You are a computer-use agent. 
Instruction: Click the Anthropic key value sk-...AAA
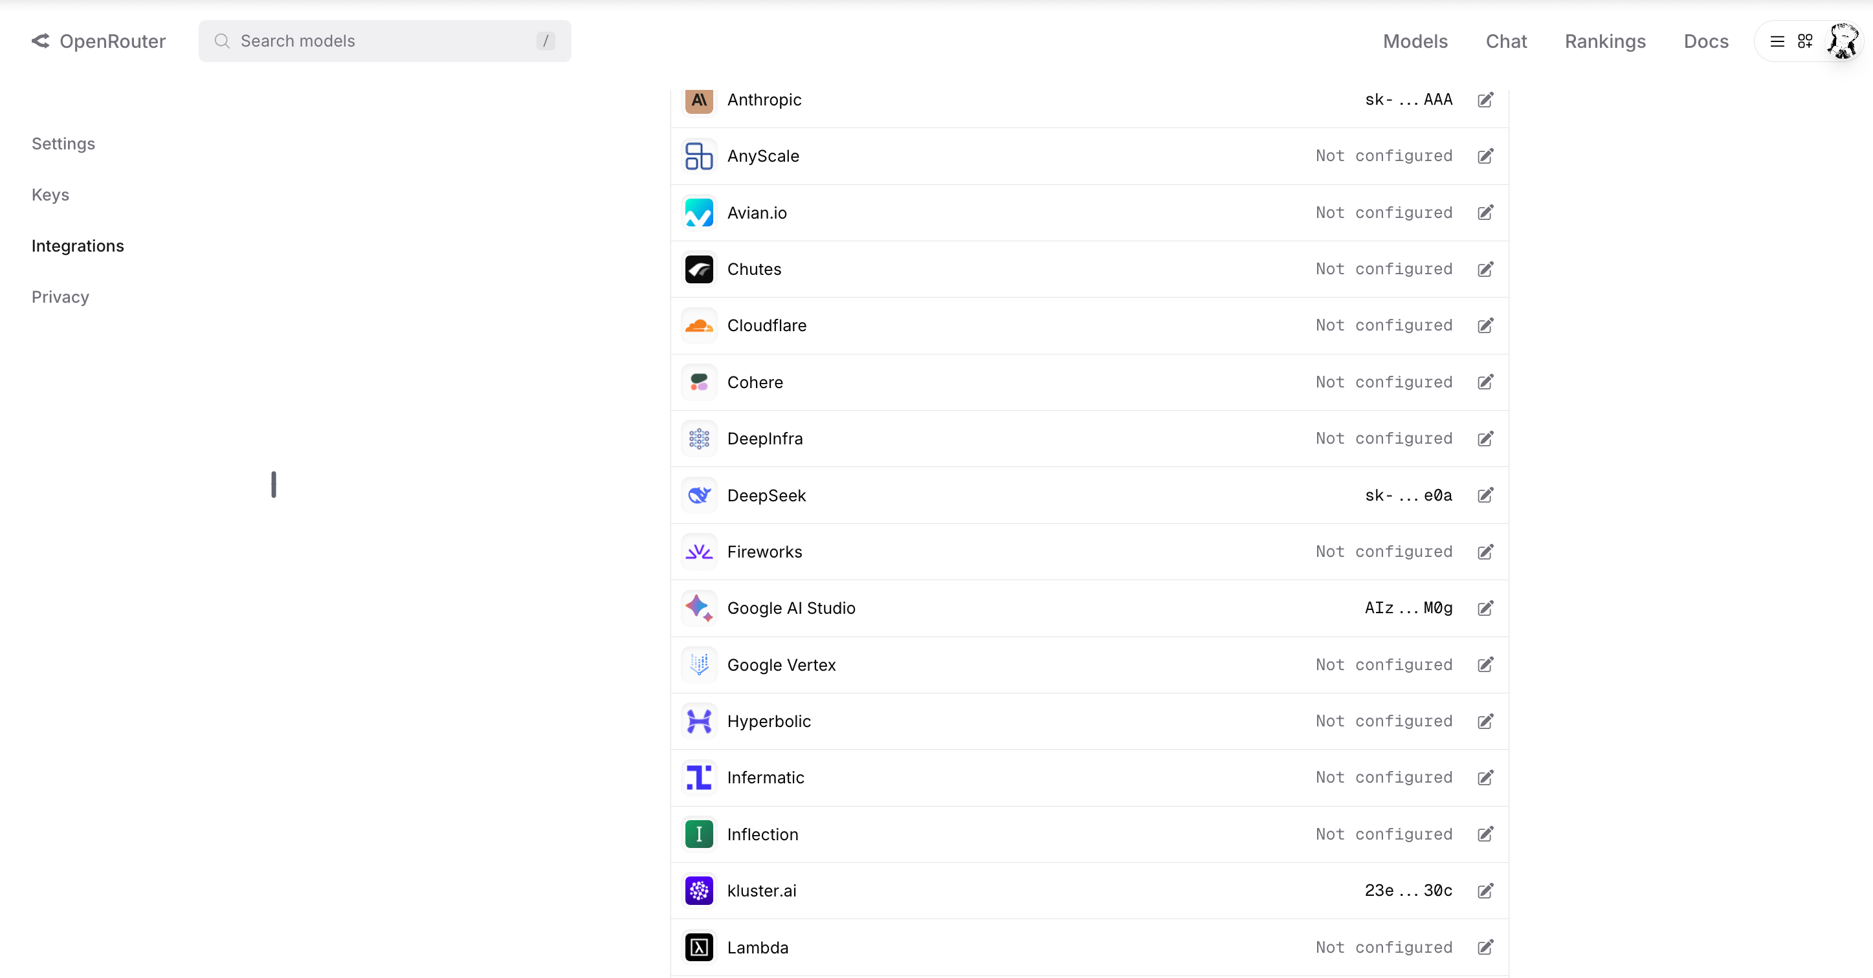coord(1408,100)
